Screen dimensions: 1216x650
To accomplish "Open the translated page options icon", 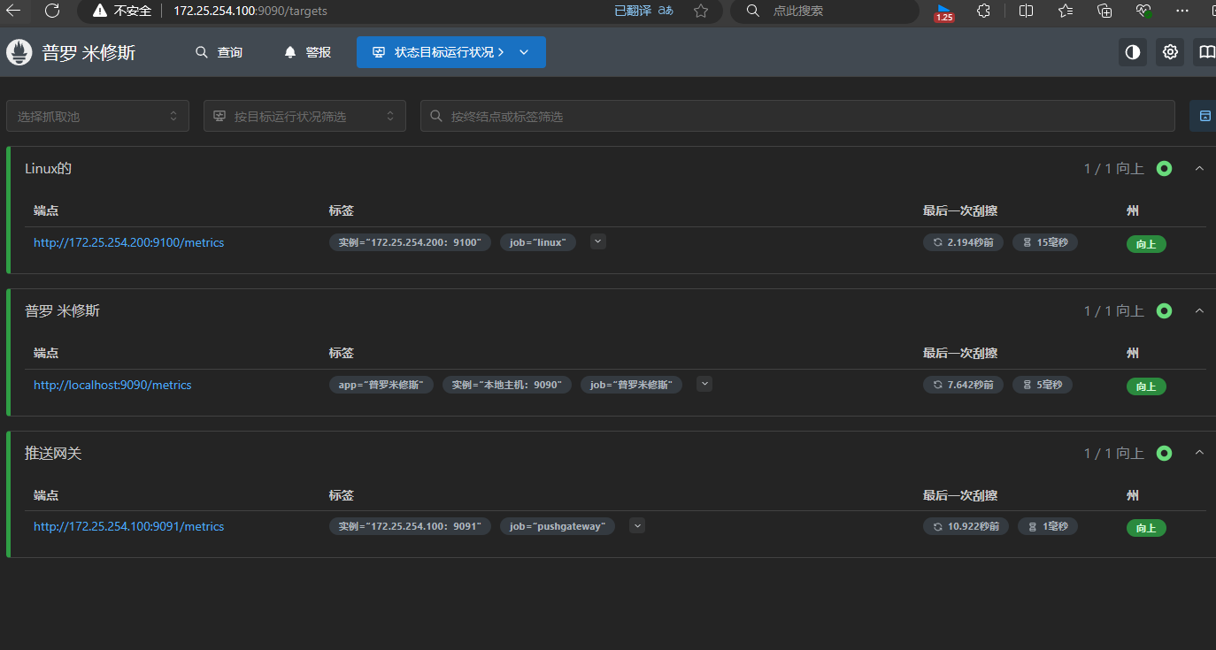I will pos(666,11).
